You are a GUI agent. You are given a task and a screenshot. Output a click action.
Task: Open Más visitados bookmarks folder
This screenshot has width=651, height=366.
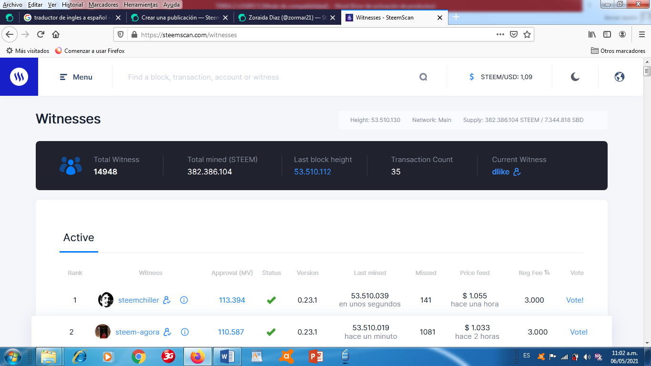28,51
